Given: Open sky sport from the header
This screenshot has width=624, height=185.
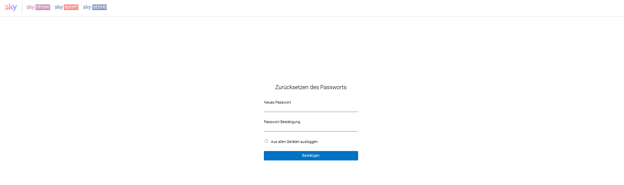Looking at the screenshot, I should tap(66, 7).
